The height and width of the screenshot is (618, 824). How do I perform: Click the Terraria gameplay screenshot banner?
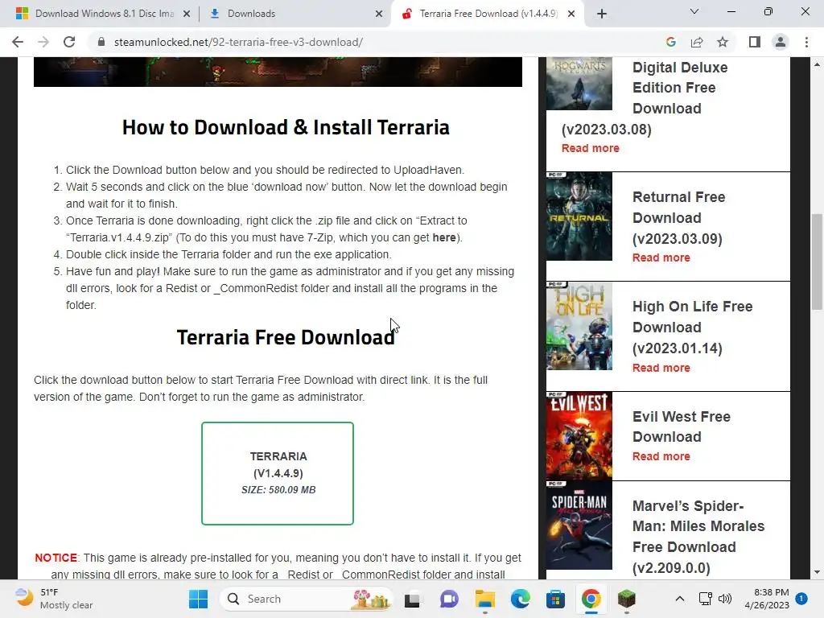(x=278, y=72)
